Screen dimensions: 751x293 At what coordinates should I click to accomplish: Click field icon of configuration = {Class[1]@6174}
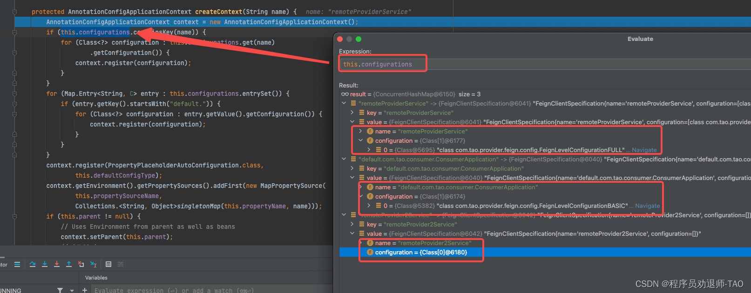370,196
